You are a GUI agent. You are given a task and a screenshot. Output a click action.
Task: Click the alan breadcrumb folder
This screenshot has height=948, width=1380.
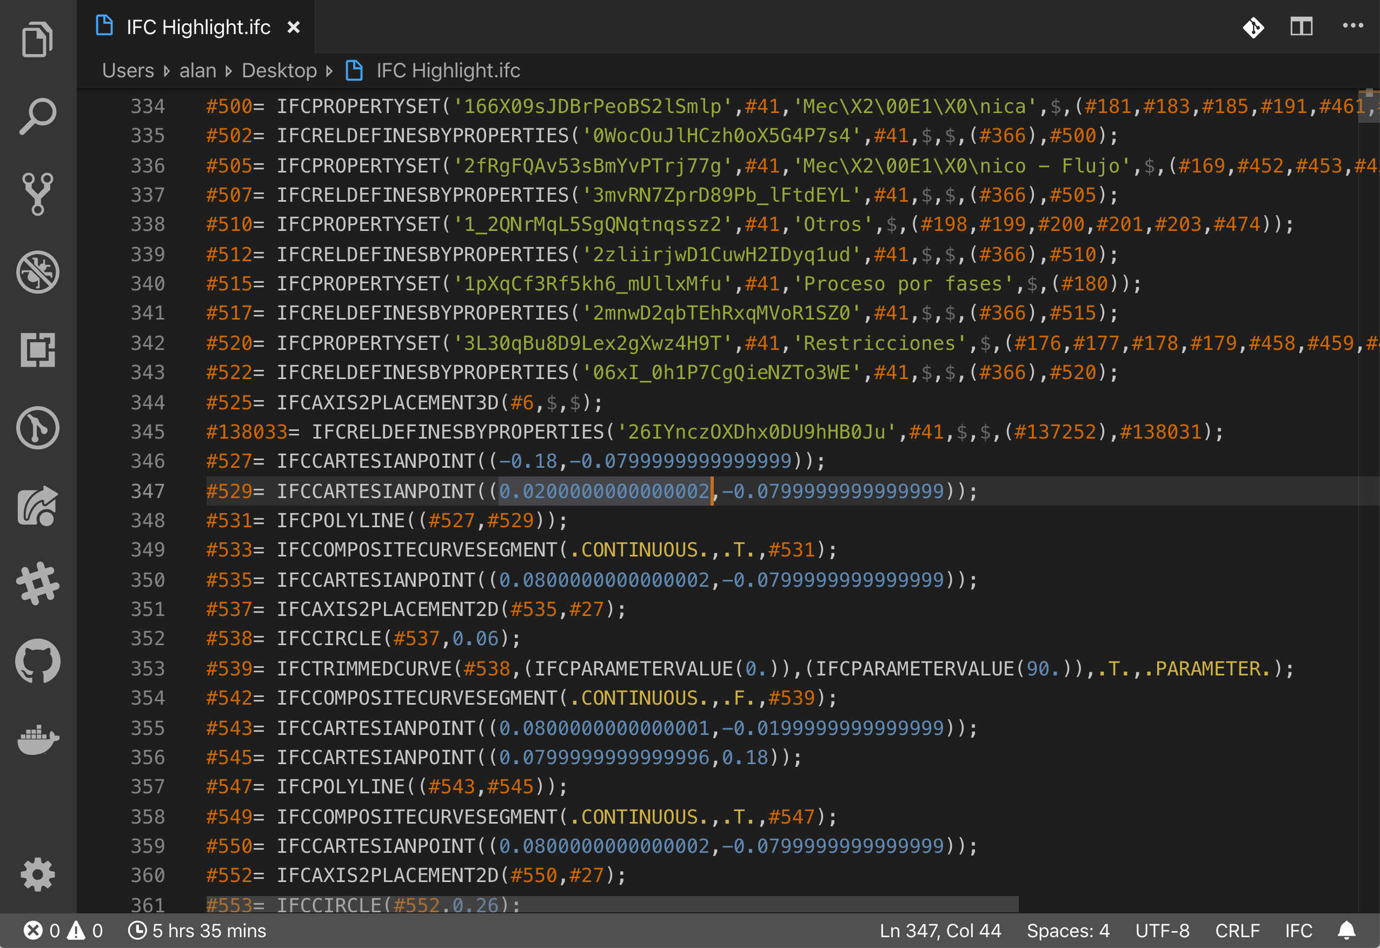point(198,71)
